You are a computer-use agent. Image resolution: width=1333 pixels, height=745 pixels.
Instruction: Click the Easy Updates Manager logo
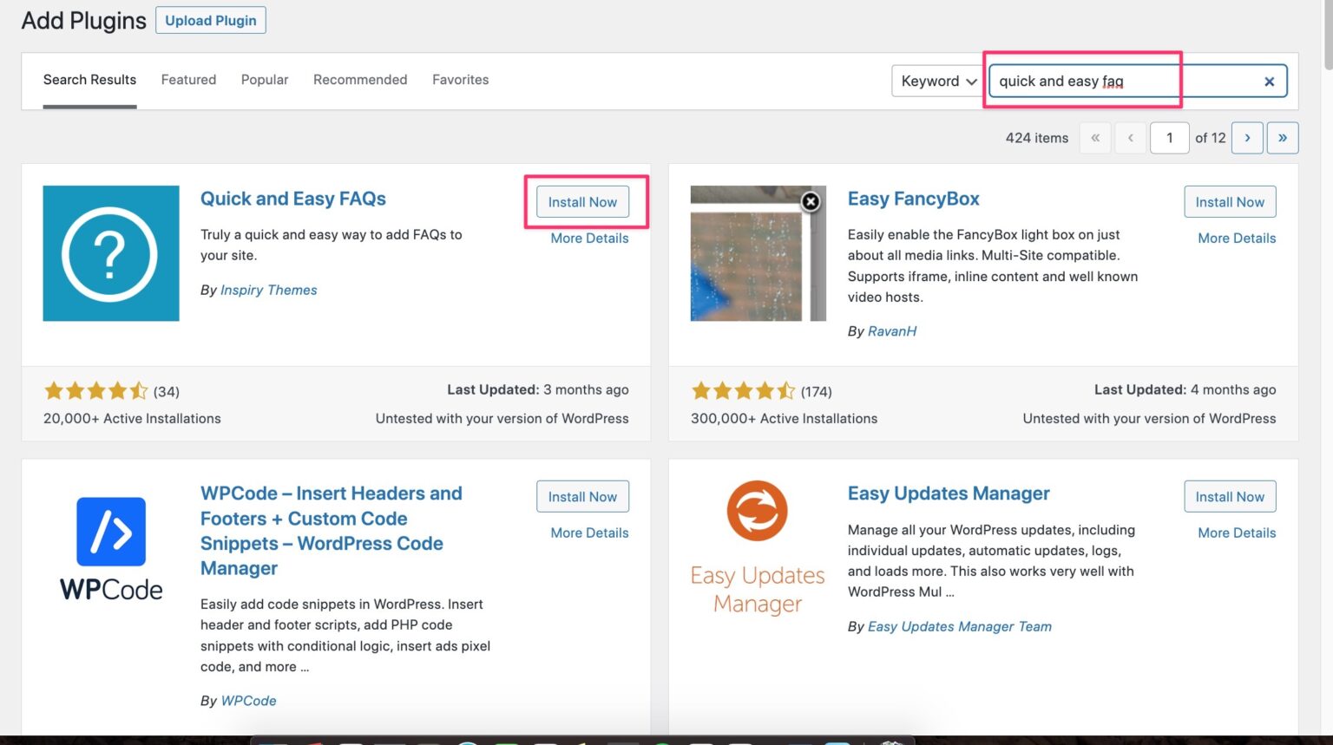758,548
